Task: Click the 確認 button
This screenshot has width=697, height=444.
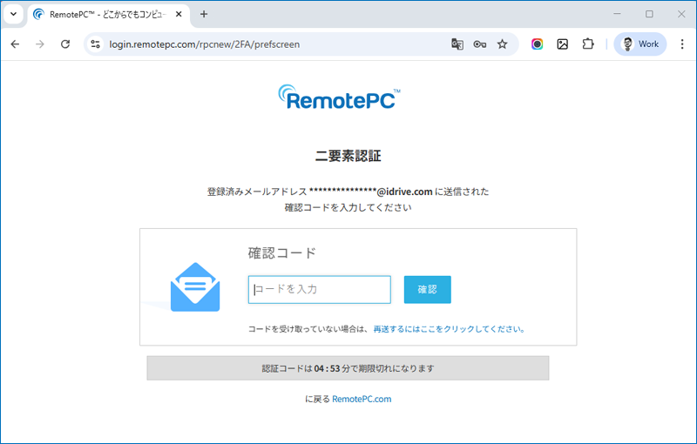Action: click(x=427, y=290)
